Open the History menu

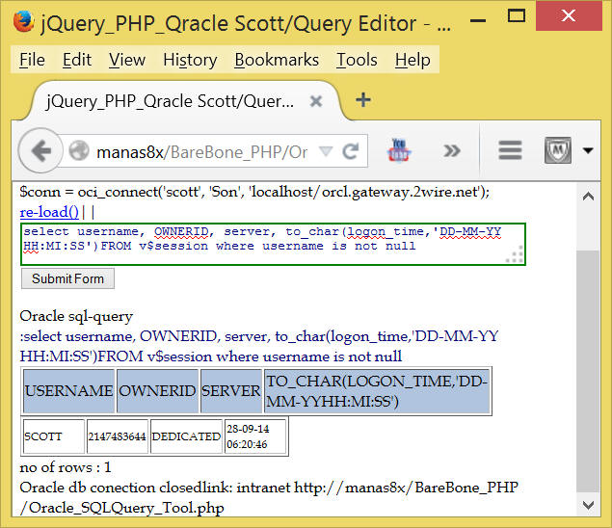point(190,60)
